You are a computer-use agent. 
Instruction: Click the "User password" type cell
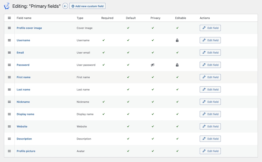(86, 65)
